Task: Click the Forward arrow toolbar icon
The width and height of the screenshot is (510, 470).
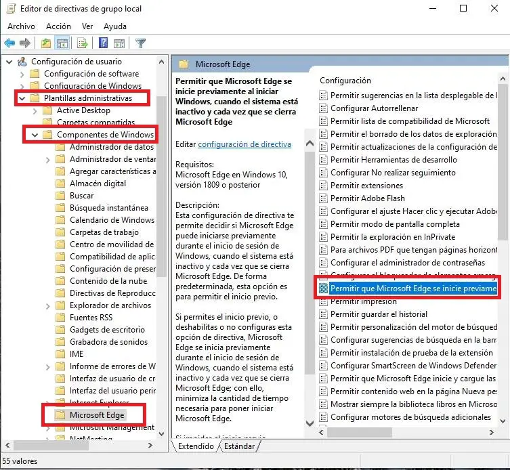Action: [x=25, y=43]
